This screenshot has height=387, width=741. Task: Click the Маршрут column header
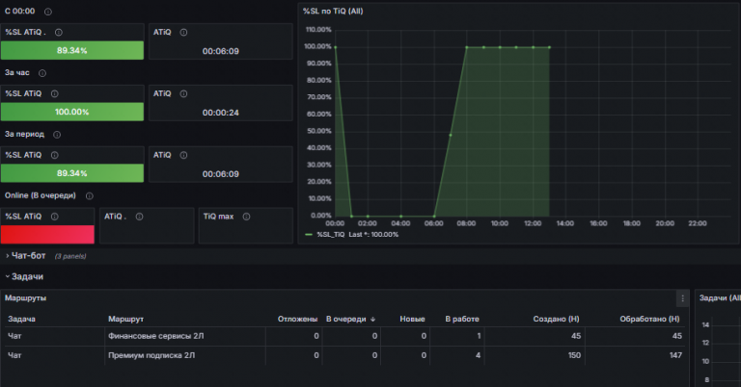point(125,319)
